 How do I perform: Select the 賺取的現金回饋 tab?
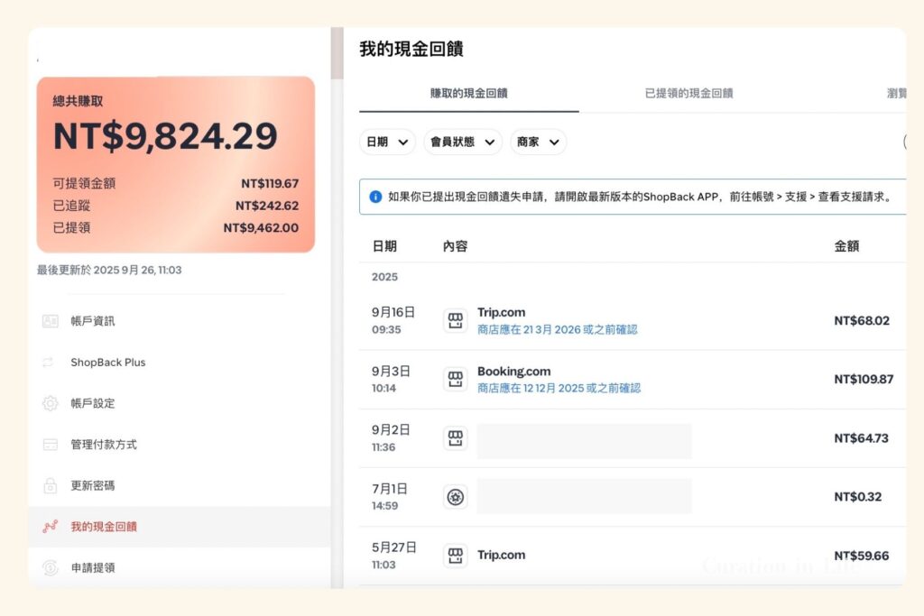point(470,93)
